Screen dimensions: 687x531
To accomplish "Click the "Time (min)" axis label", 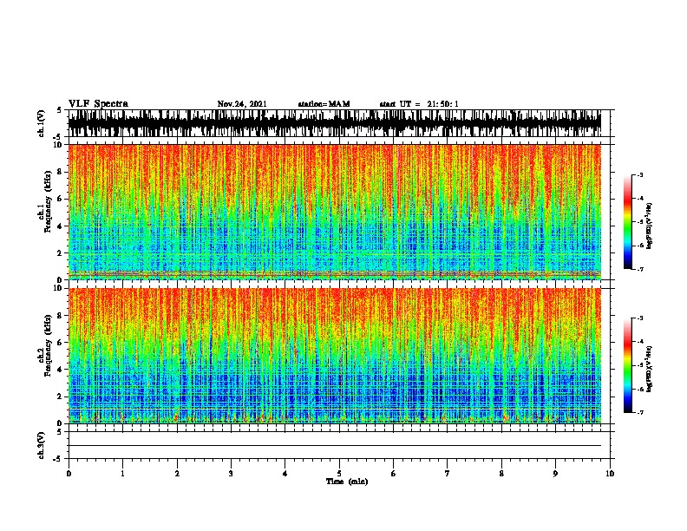I will click(347, 482).
